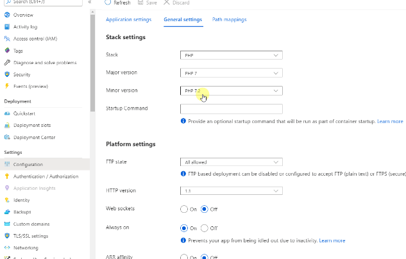Click the Save toolbar button
This screenshot has width=406, height=259.
[147, 3]
